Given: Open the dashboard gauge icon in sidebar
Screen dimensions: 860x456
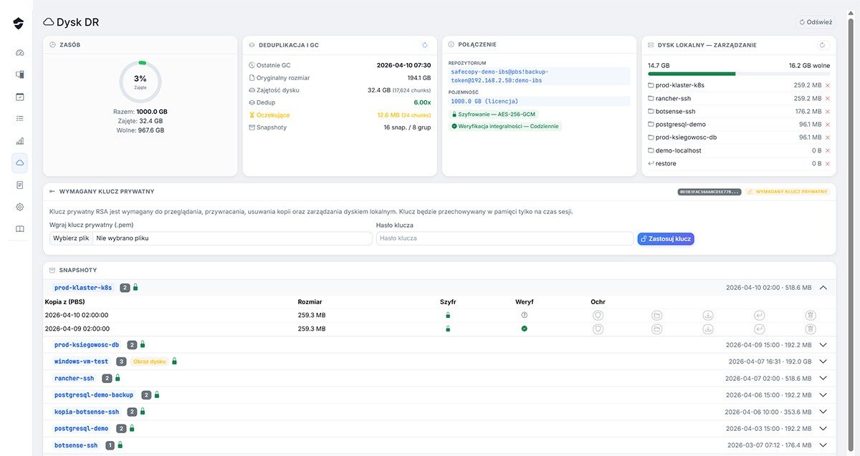Looking at the screenshot, I should coord(19,53).
